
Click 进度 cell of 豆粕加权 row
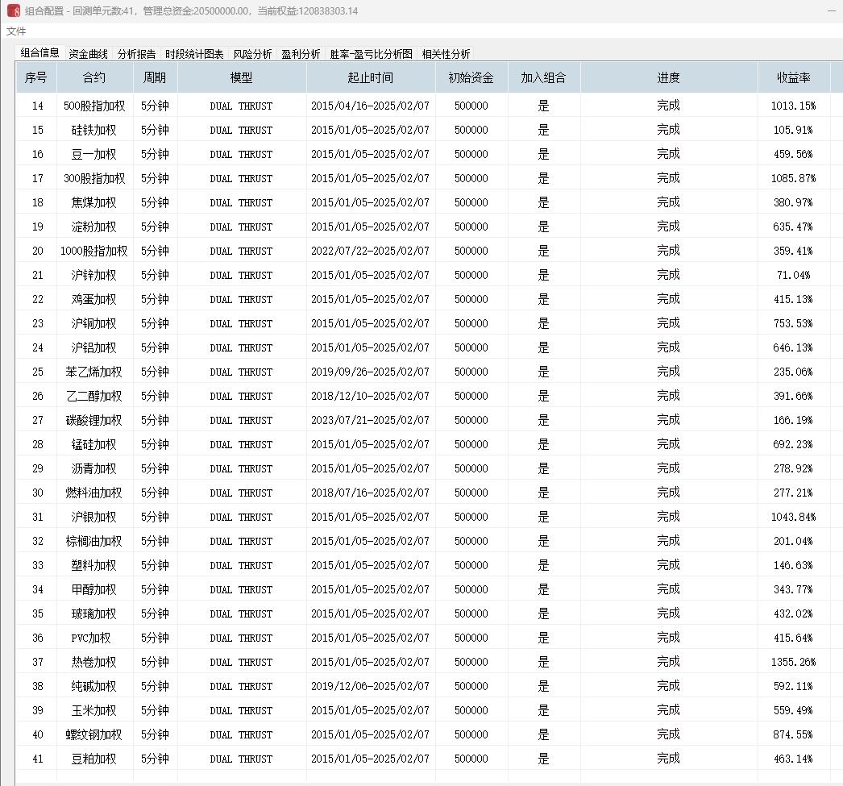pyautogui.click(x=668, y=759)
